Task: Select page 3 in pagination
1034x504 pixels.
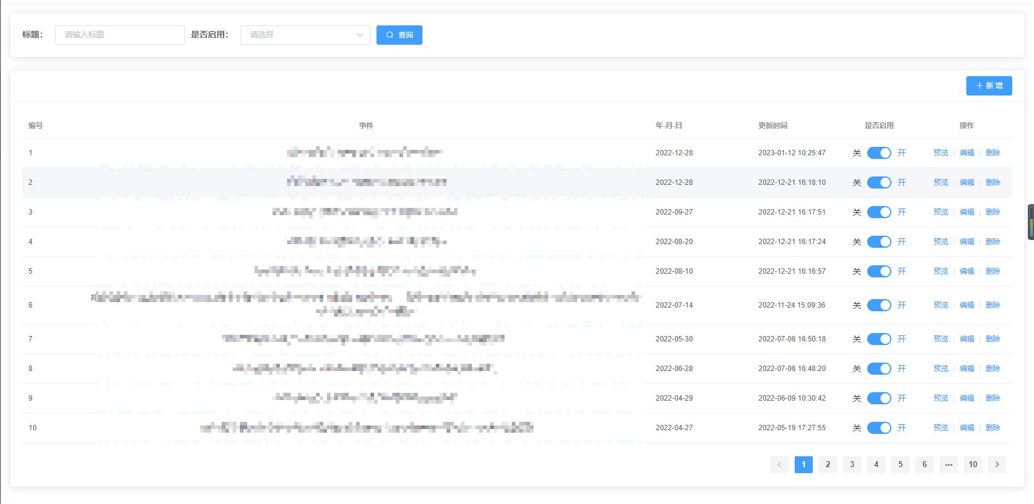Action: [x=852, y=465]
